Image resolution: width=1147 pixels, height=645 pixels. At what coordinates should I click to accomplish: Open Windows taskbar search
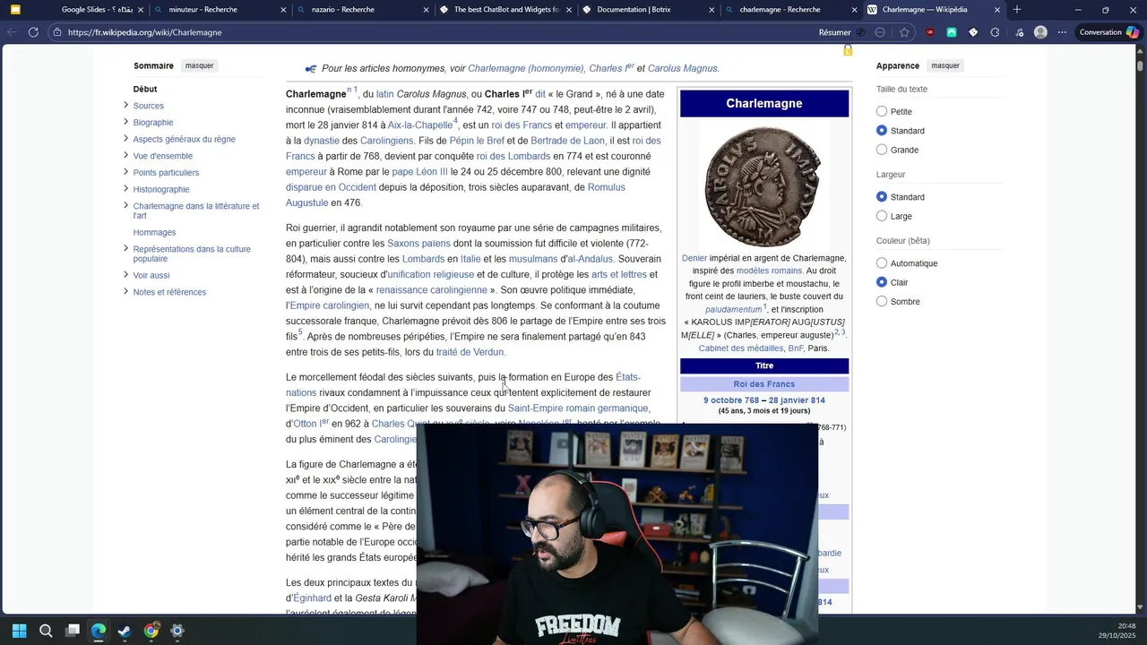coord(46,631)
